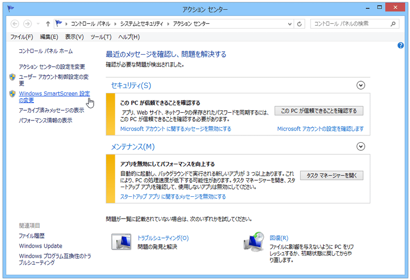Expand the address bar history dropdown
Screen dimensions: 410x280
(290, 24)
